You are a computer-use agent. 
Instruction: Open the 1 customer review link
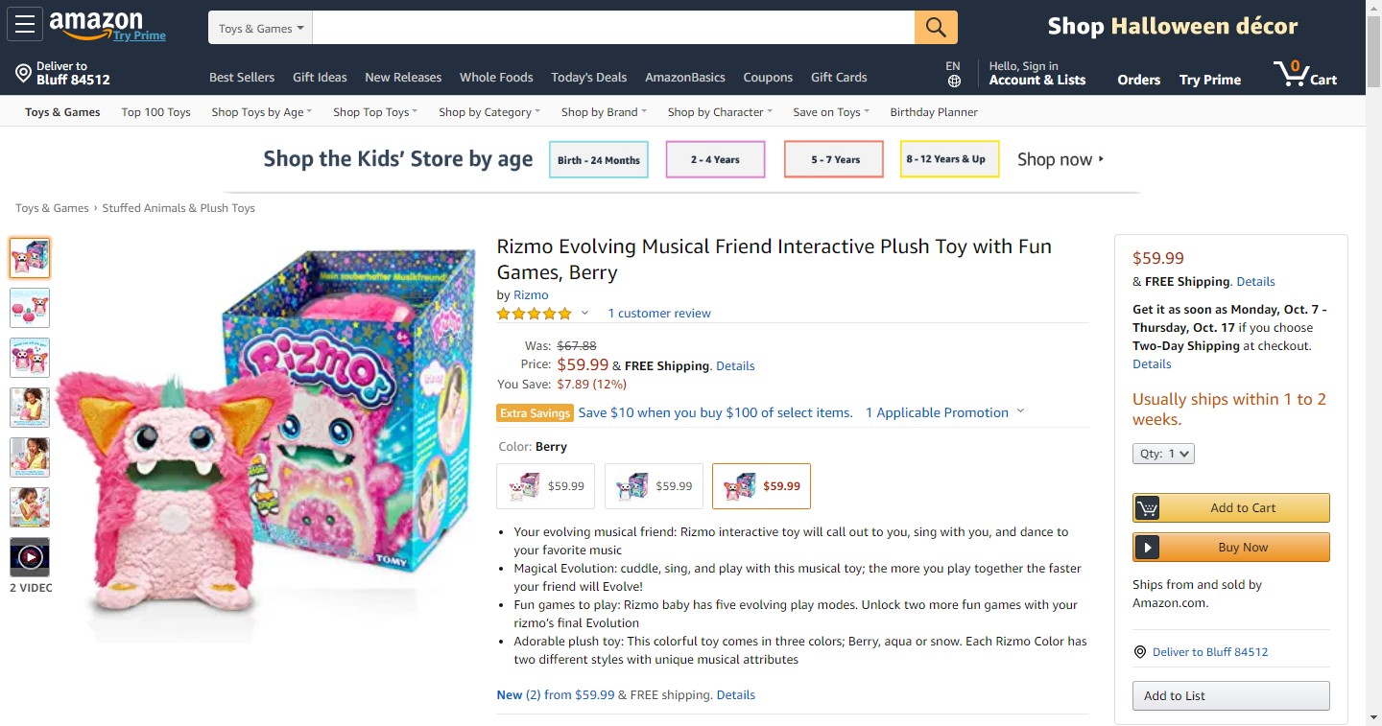coord(659,314)
